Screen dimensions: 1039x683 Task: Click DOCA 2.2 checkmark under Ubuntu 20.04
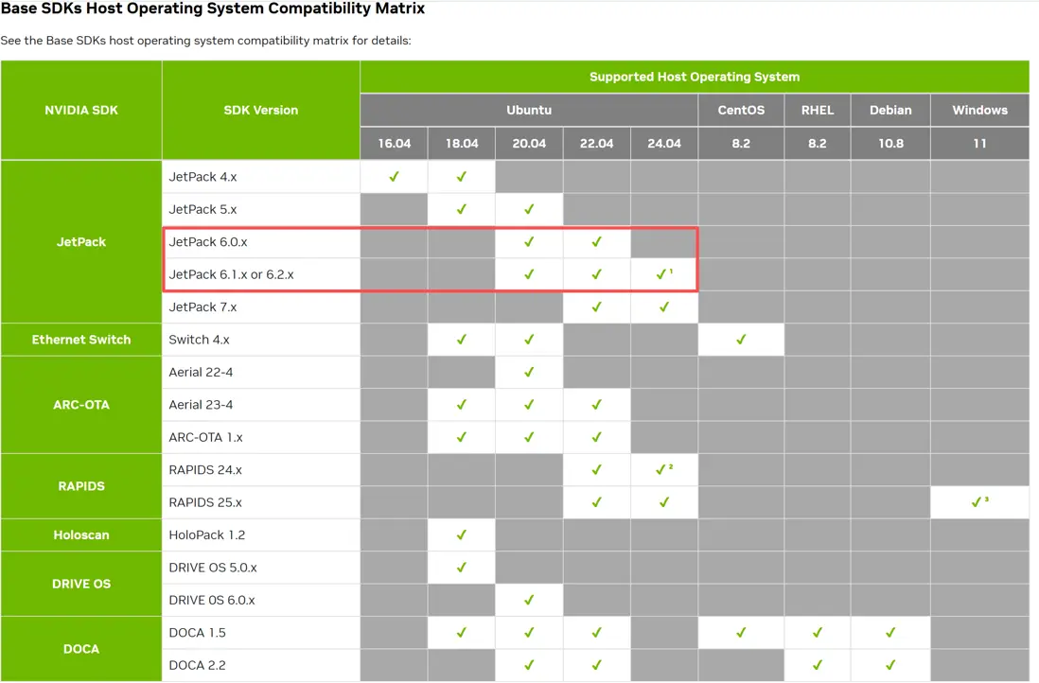[529, 665]
